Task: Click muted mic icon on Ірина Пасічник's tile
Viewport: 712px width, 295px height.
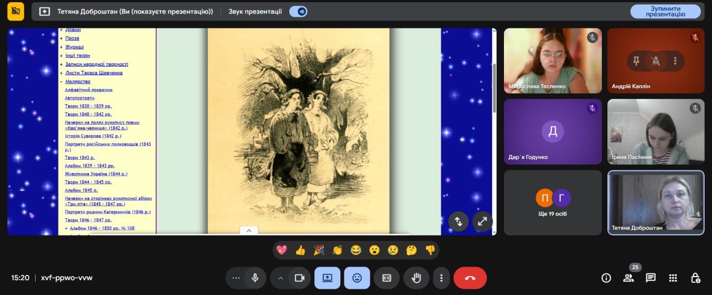Action: 695,108
